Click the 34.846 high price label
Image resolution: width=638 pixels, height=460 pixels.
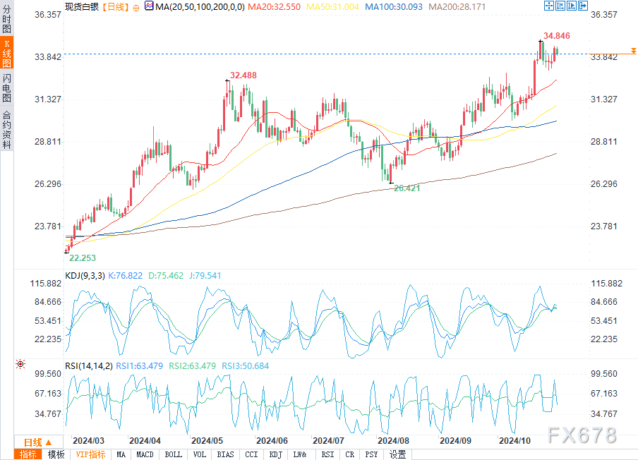coord(556,36)
